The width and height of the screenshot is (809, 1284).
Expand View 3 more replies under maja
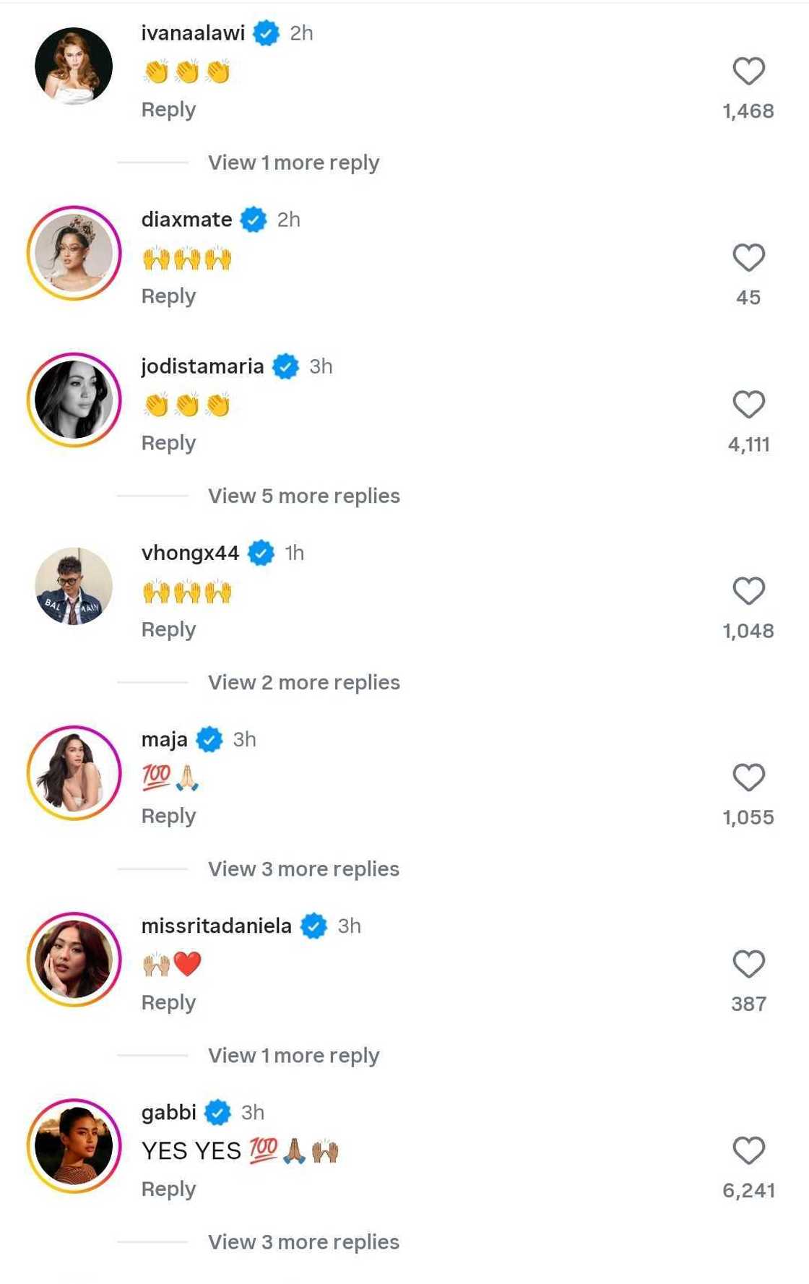(303, 868)
